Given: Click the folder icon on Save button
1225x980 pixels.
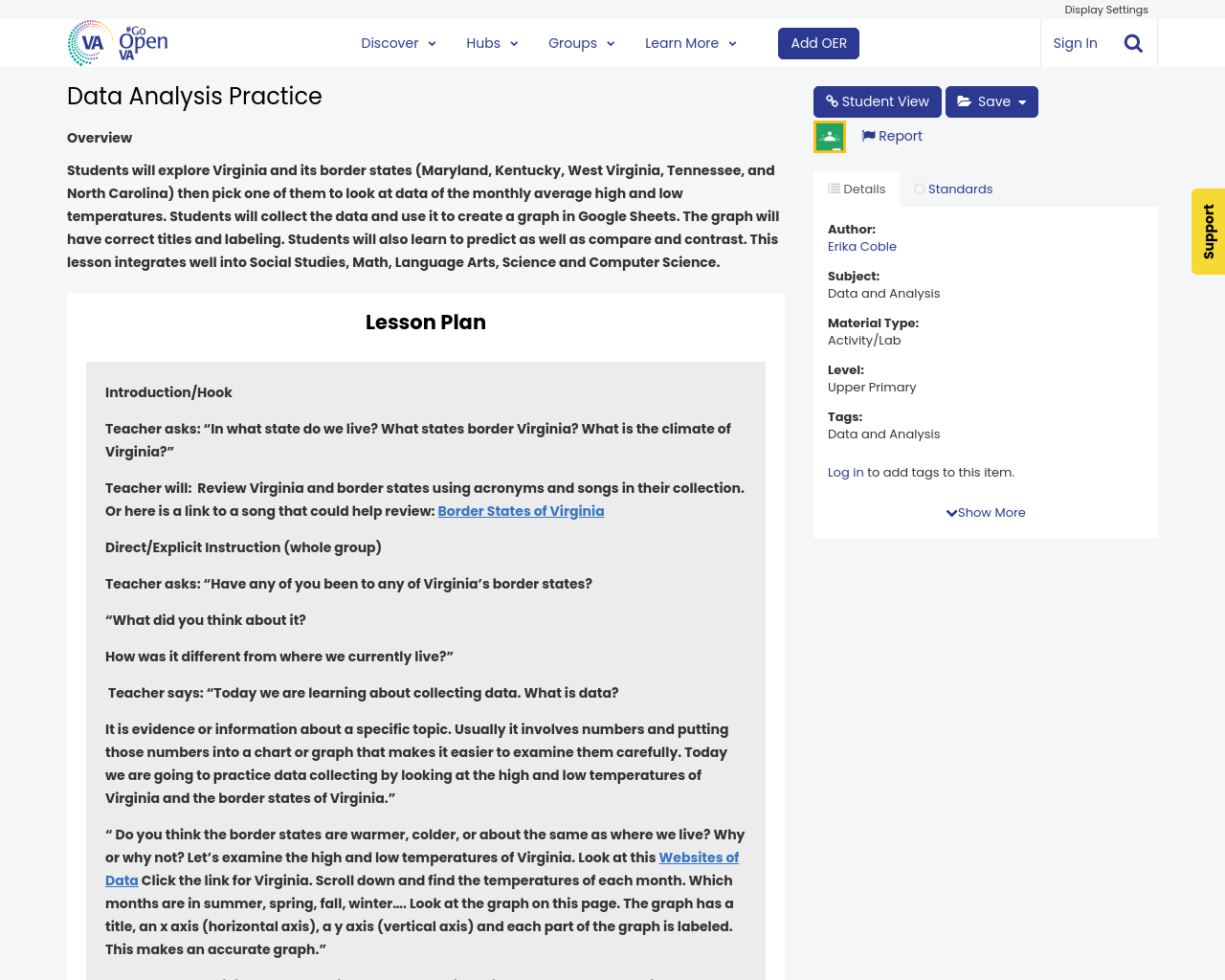Looking at the screenshot, I should tap(967, 100).
